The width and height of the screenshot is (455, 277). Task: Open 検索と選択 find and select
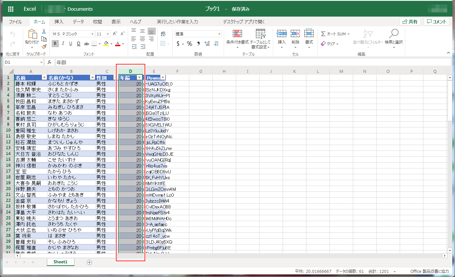click(394, 39)
